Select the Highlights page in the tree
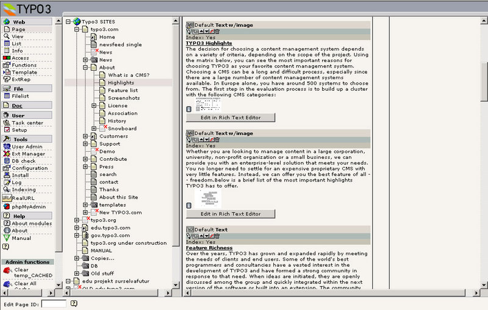This screenshot has height=310, width=488. click(121, 83)
